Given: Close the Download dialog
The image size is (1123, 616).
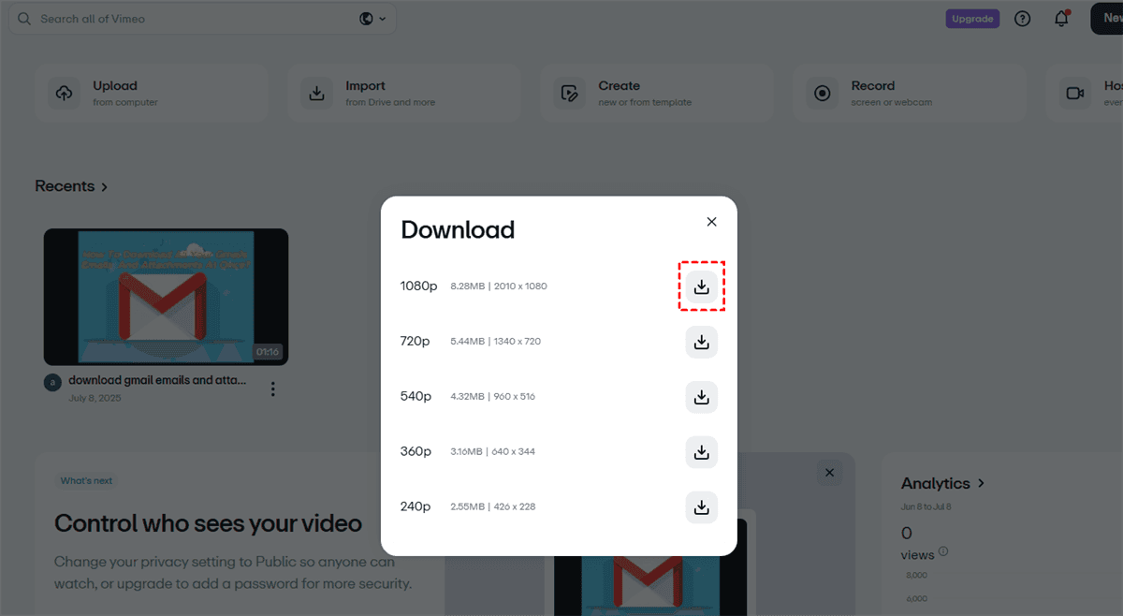Looking at the screenshot, I should point(711,222).
